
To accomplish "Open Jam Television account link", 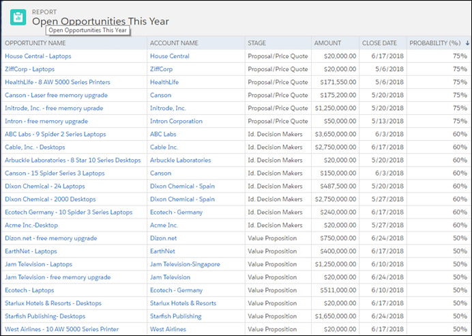I will pyautogui.click(x=170, y=277).
